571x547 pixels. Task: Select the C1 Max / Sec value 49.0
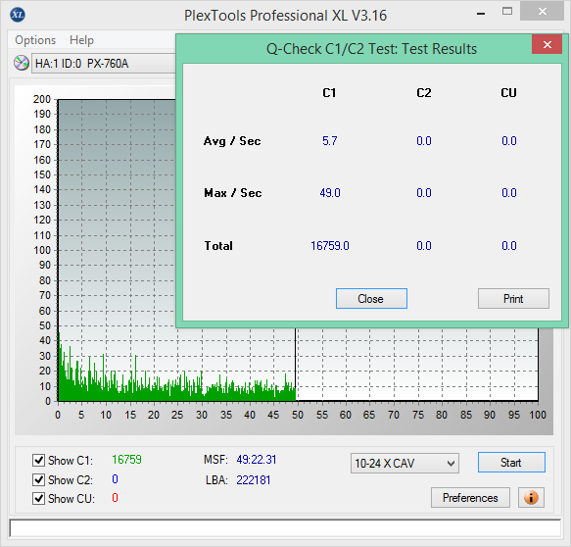(x=330, y=192)
